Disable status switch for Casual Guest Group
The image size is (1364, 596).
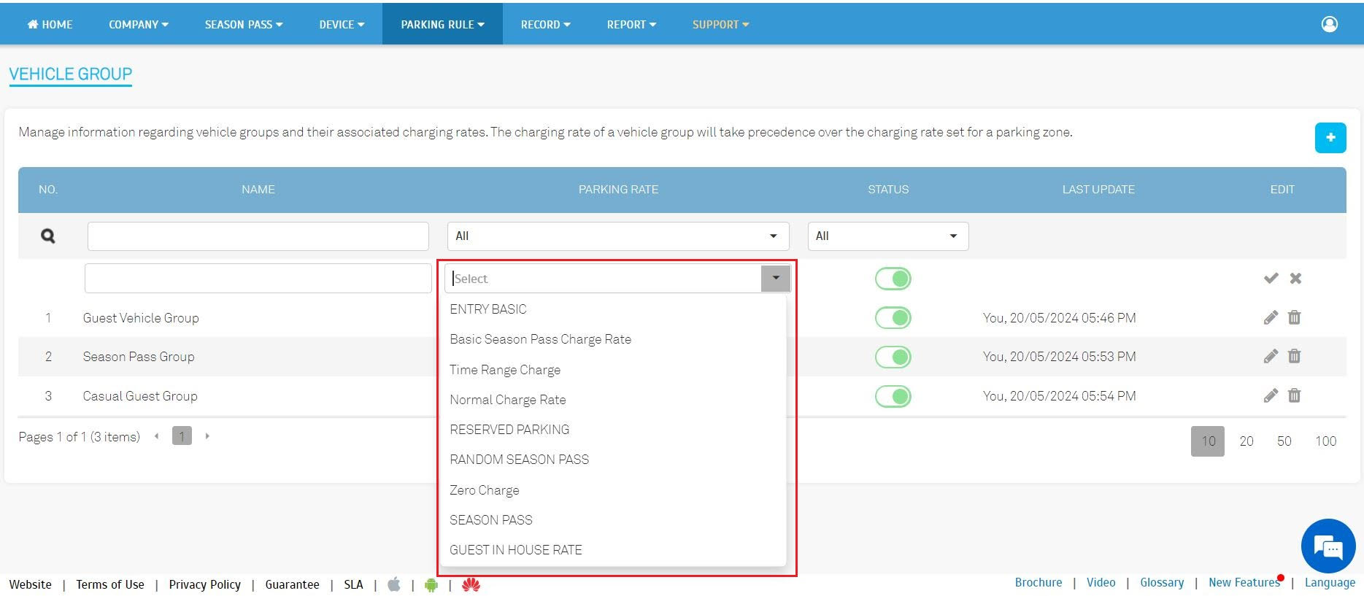click(x=893, y=396)
